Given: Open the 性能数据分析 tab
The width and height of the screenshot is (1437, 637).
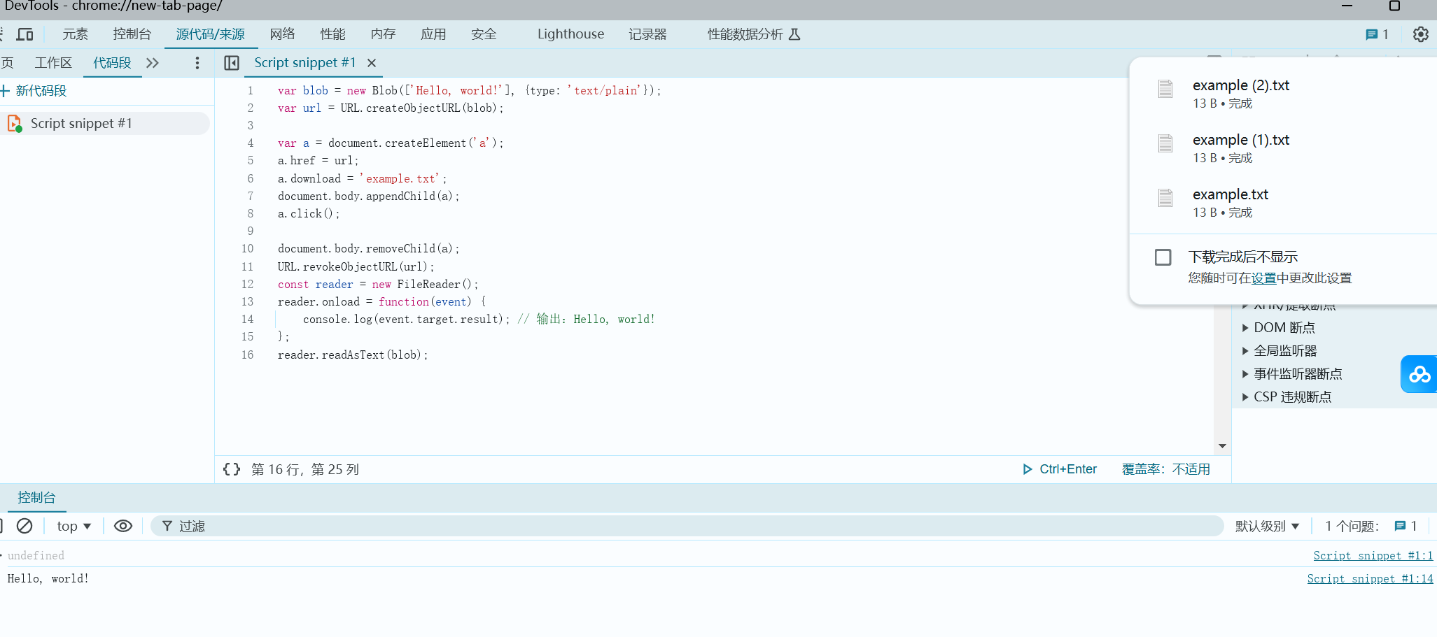Looking at the screenshot, I should [x=745, y=34].
